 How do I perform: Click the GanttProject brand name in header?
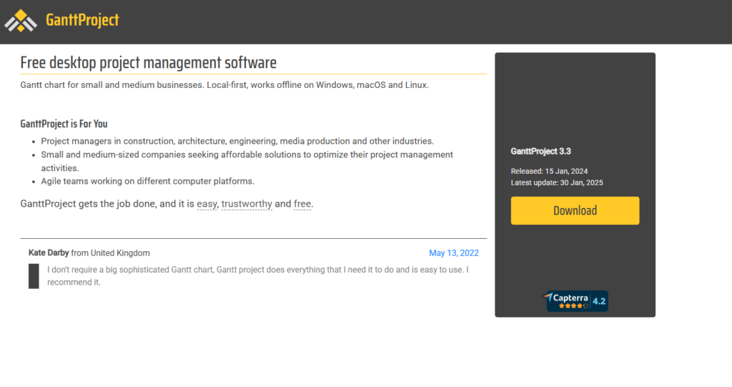[82, 20]
